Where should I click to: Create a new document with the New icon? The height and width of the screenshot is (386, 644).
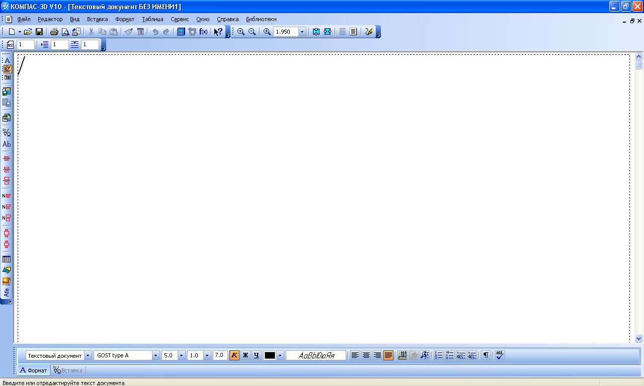click(x=11, y=32)
